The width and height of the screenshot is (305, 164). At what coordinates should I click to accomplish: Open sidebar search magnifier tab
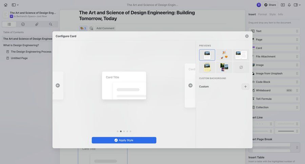50,24
